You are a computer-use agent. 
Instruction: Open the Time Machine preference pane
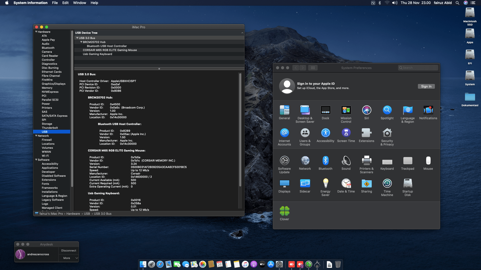coord(387,184)
